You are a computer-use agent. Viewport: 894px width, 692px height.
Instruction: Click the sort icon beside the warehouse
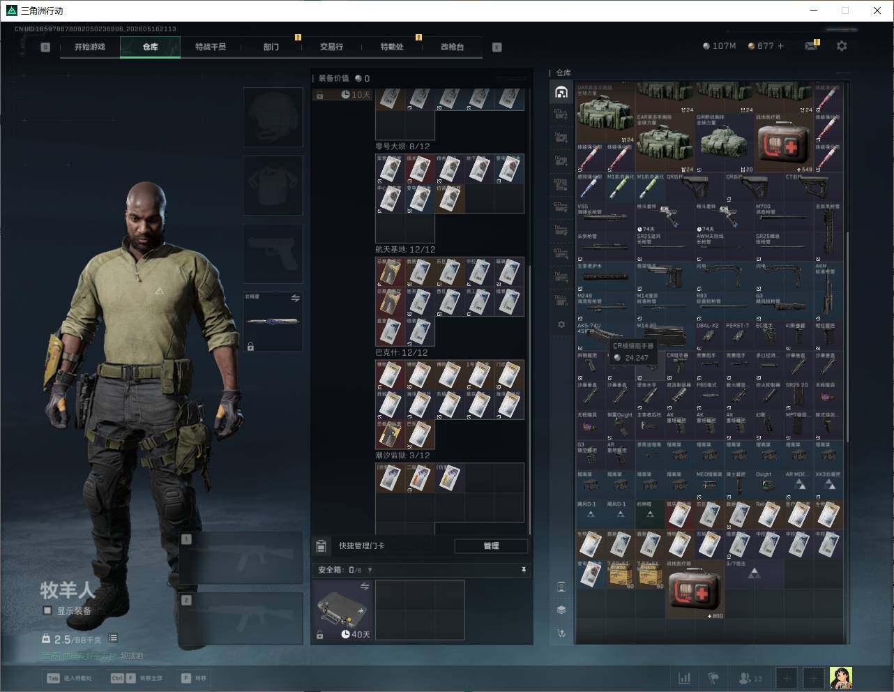point(561,633)
